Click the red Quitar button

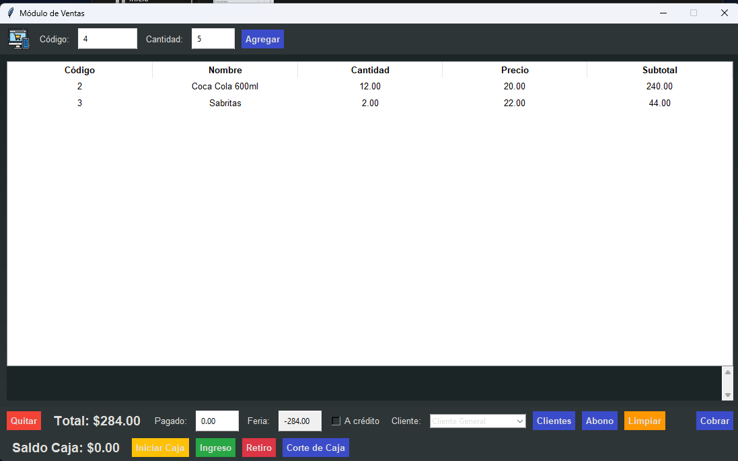(24, 421)
